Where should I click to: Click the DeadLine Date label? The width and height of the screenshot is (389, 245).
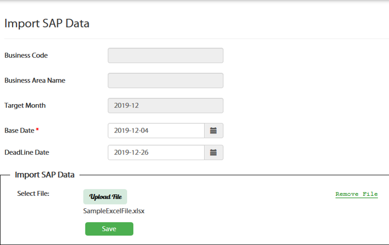pos(27,152)
